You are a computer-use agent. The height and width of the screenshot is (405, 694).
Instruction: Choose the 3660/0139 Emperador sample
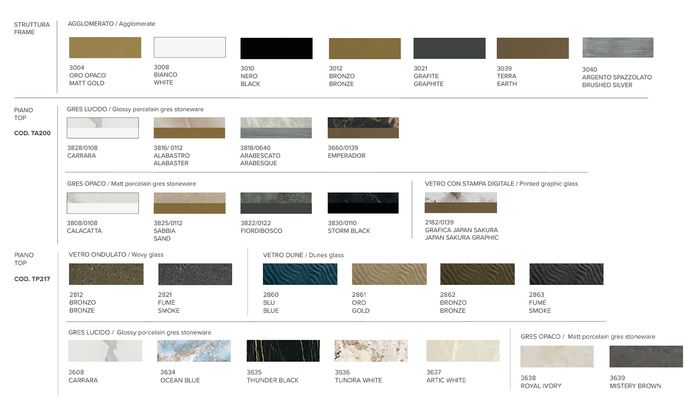point(363,128)
